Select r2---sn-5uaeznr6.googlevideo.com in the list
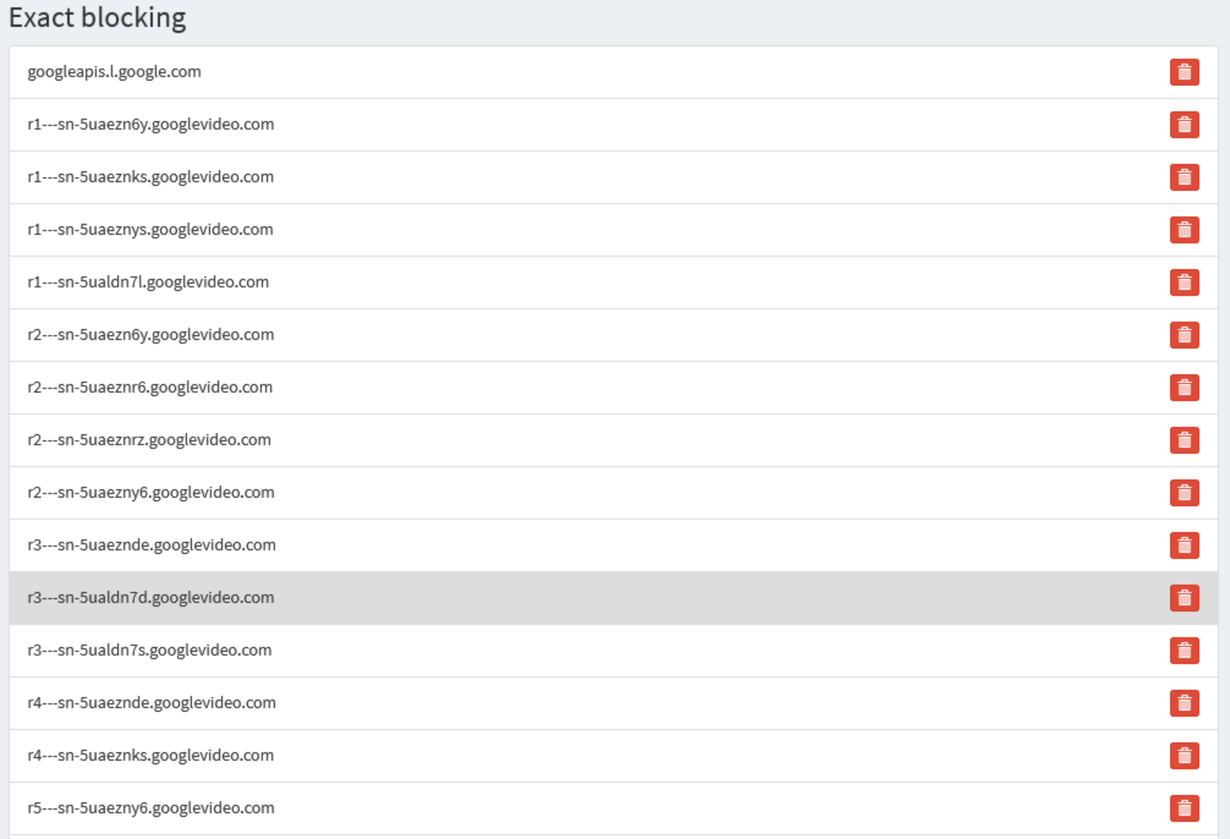The height and width of the screenshot is (839, 1230). (150, 388)
